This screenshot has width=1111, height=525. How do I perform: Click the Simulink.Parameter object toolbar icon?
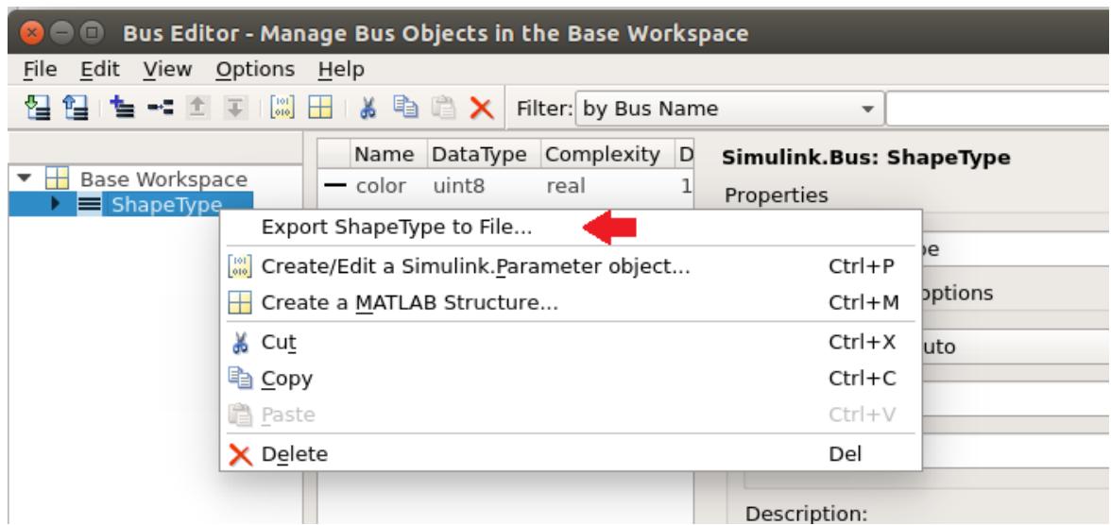click(282, 109)
